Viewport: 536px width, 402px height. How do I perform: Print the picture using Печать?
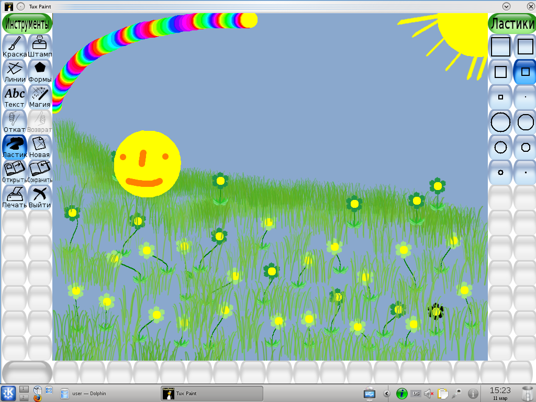[x=15, y=197]
